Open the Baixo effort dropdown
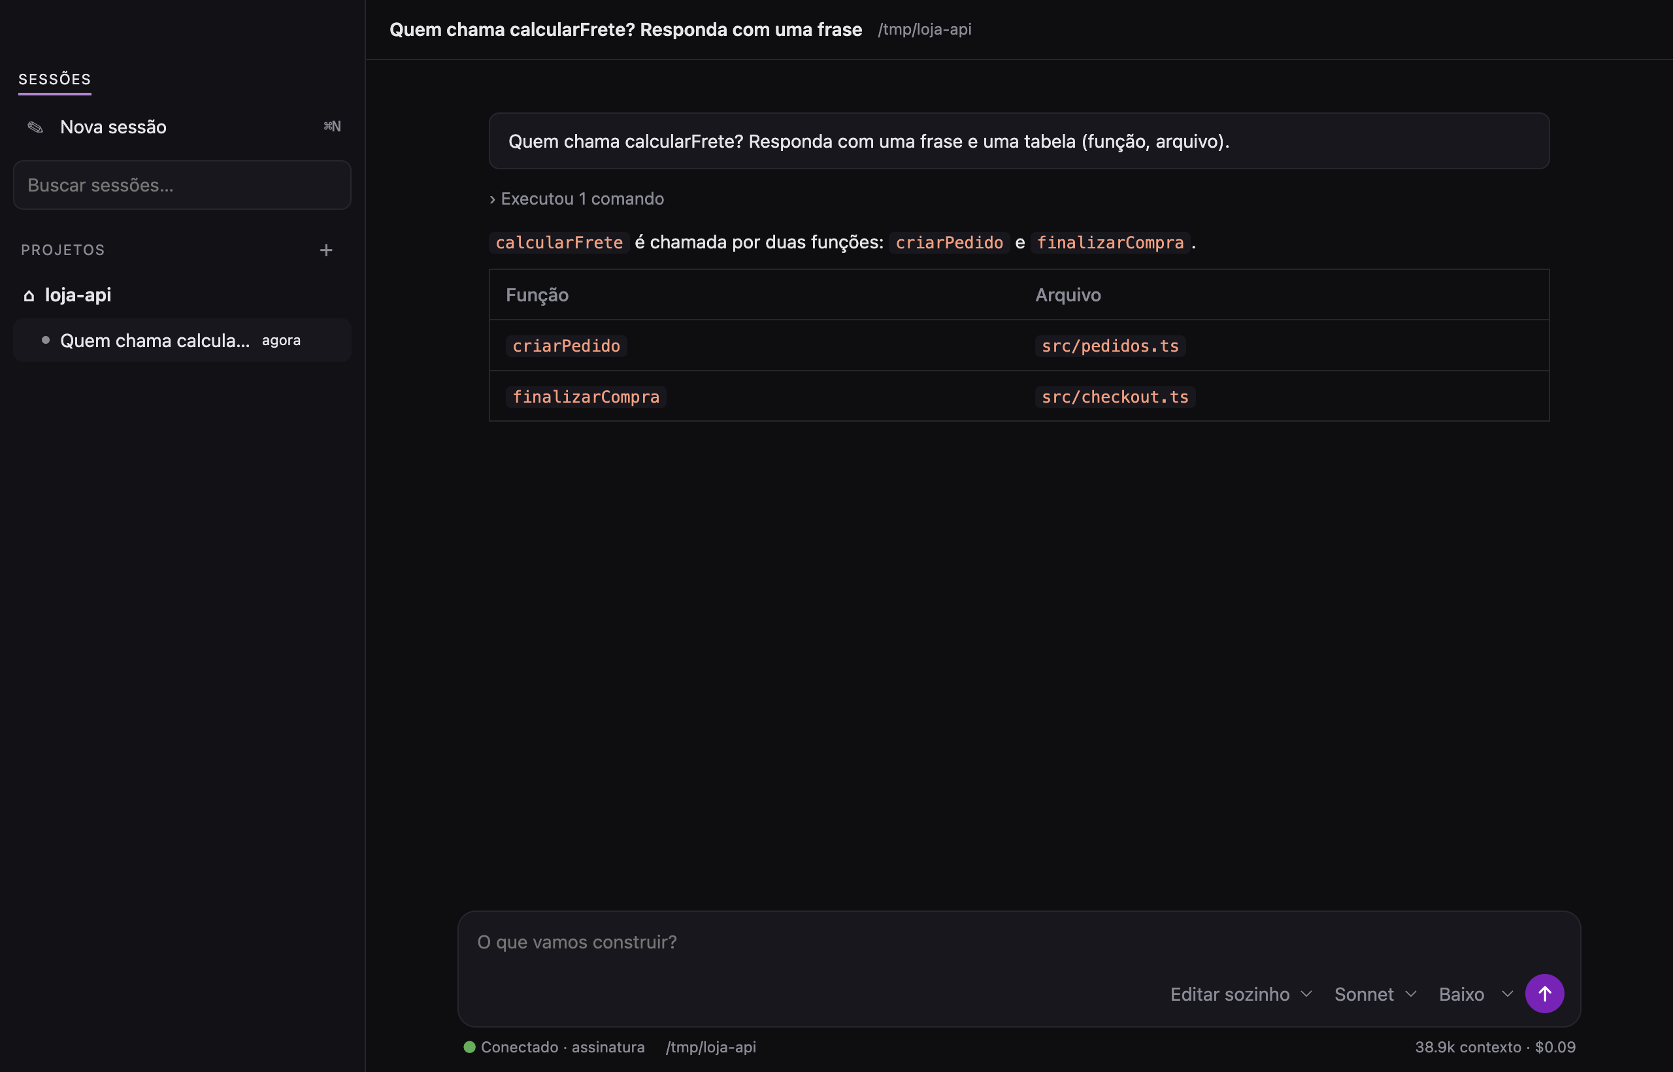 pos(1476,994)
